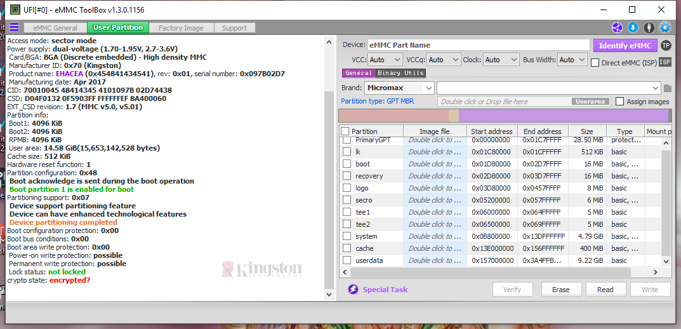Click the Write button
Viewport: 681px width, 329px height.
[650, 290]
